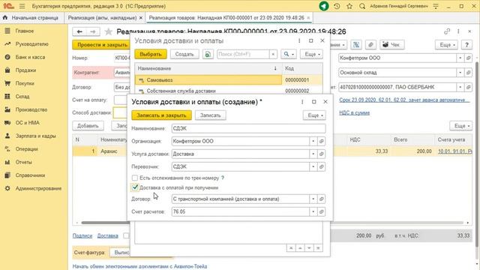The image size is (480, 270).
Task: Open Главное section in sidebar
Action: [25, 31]
